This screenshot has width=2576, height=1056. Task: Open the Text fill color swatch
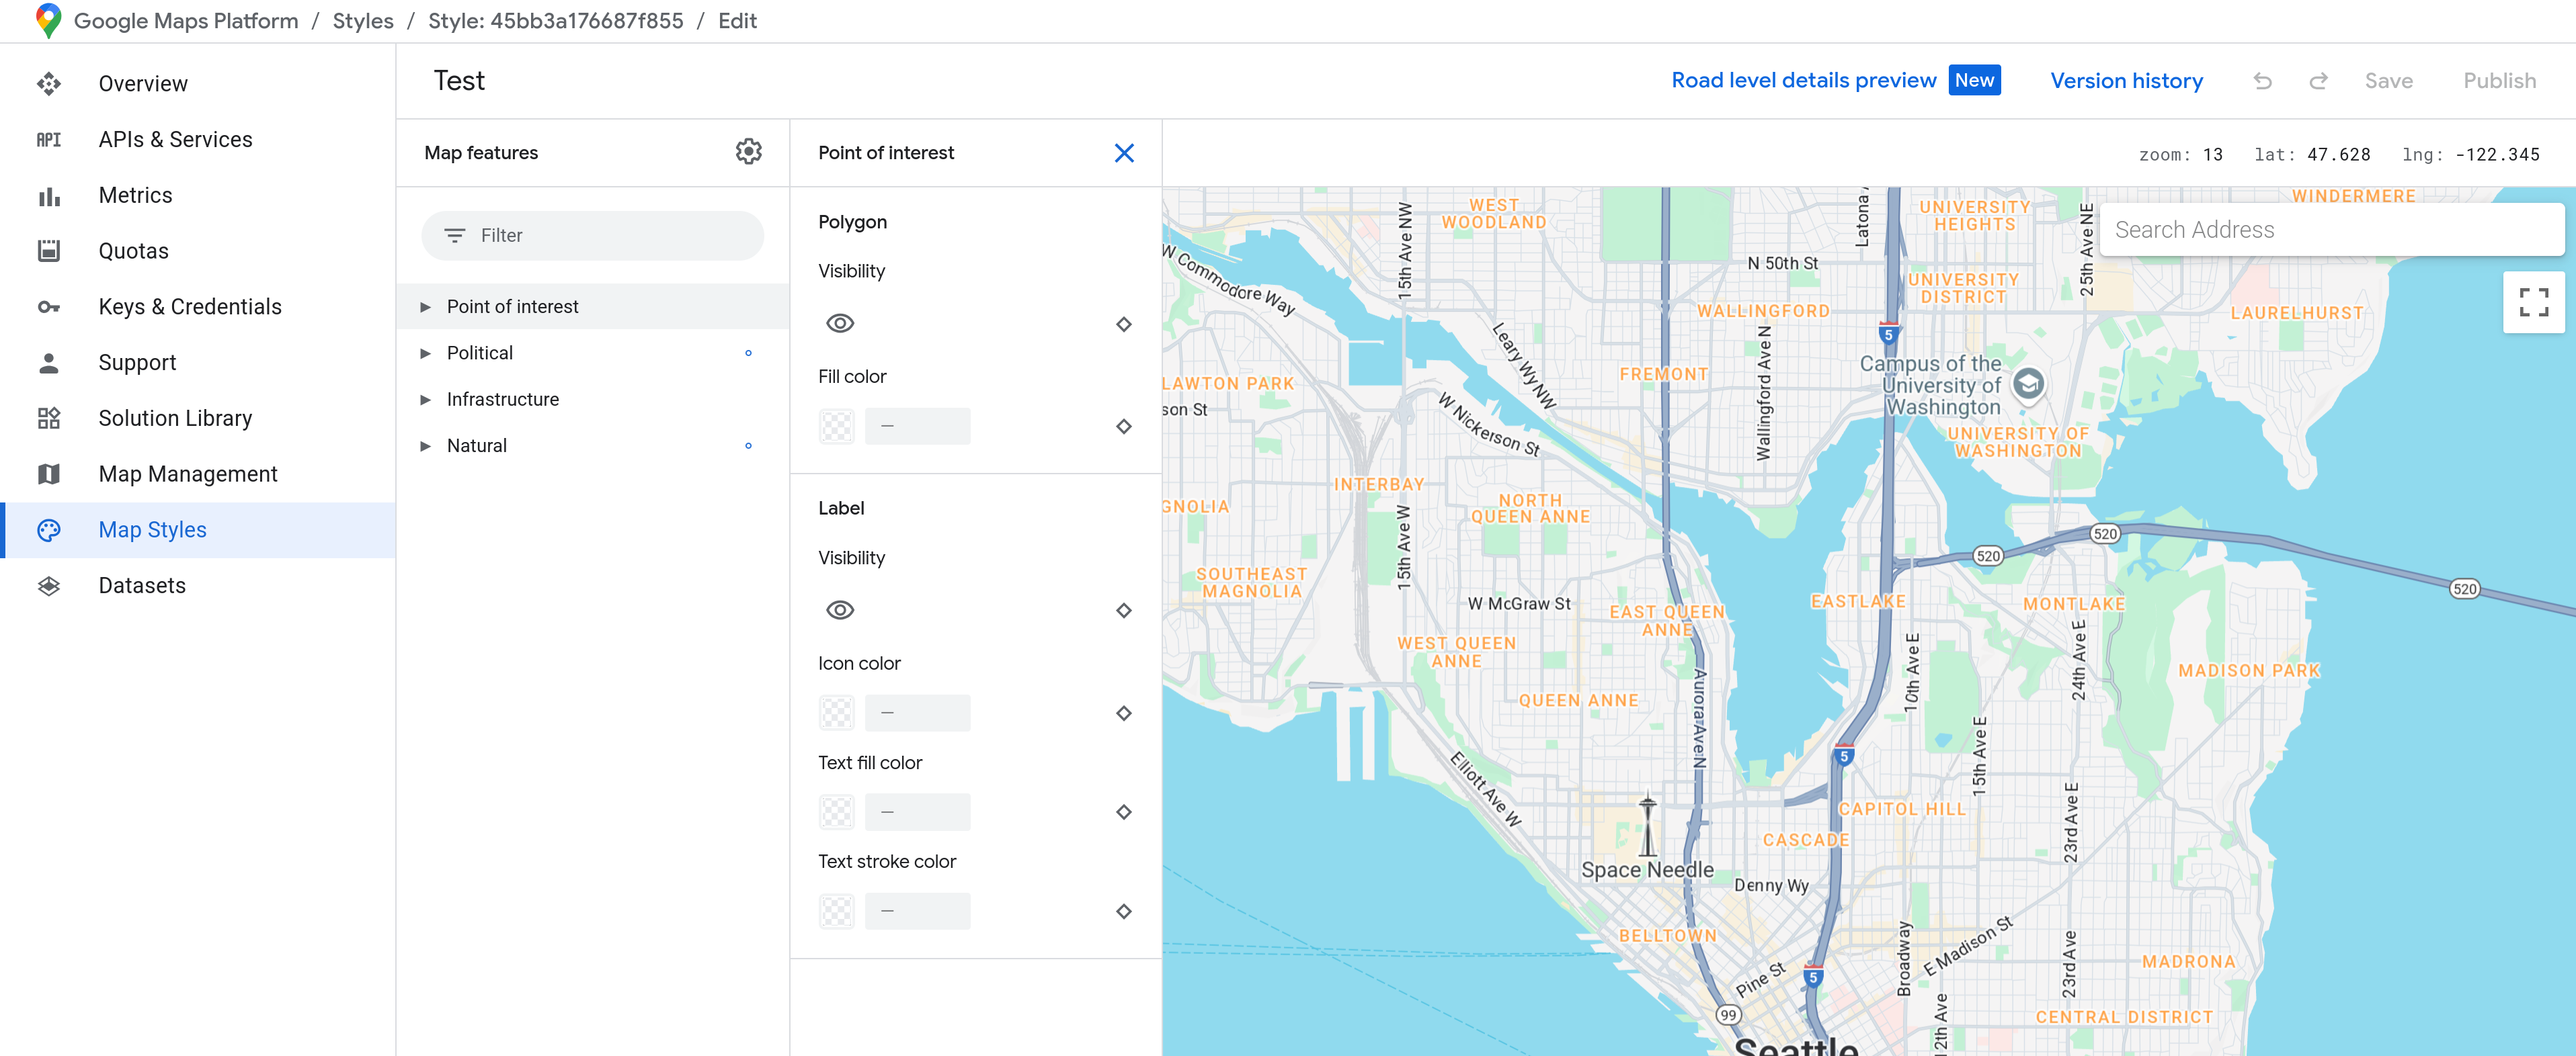836,811
